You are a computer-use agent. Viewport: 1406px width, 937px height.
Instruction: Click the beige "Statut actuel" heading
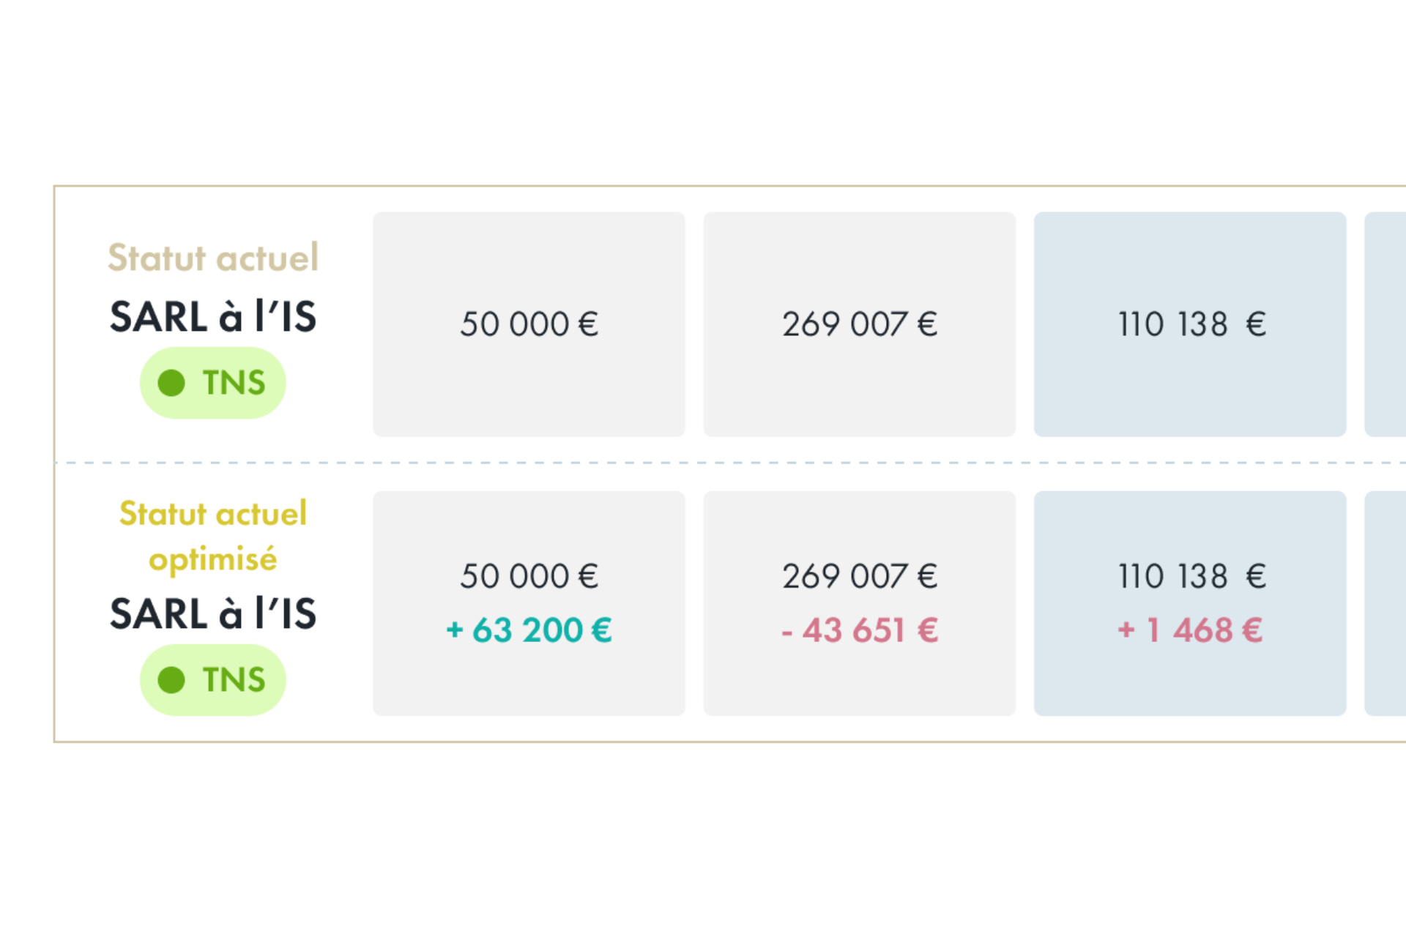click(213, 258)
